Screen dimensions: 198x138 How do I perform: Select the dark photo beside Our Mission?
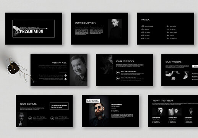pyautogui.click(x=106, y=64)
